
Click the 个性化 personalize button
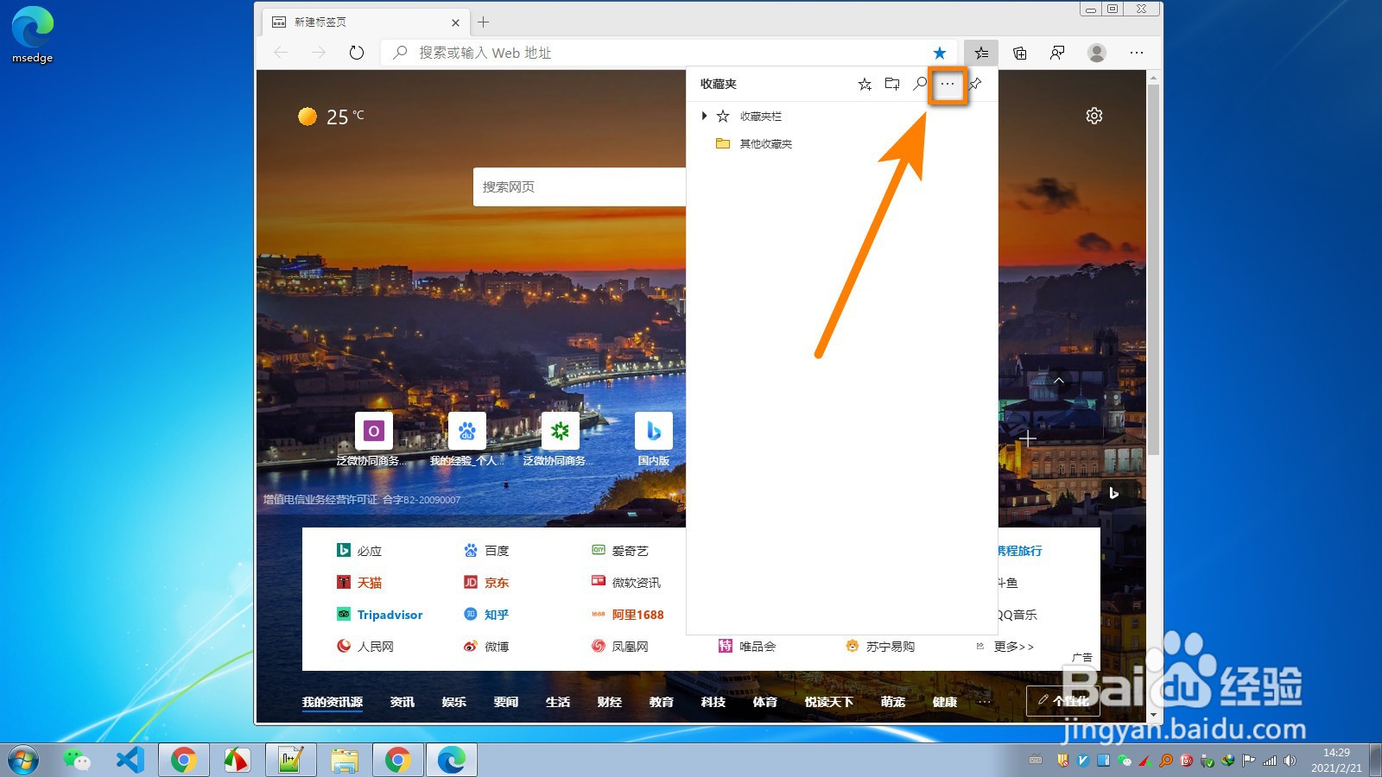(x=1062, y=701)
